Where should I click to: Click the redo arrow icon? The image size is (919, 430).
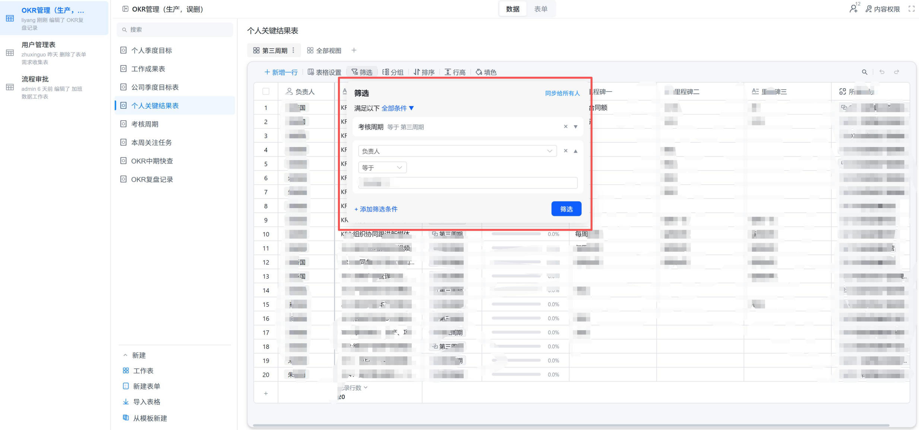tap(897, 72)
